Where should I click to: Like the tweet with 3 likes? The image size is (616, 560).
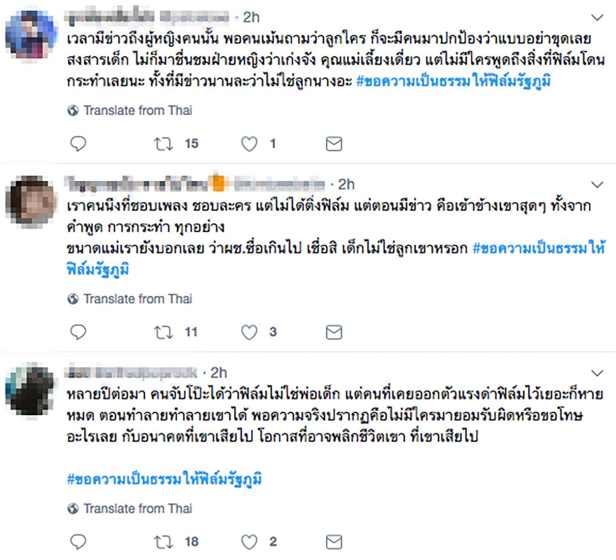click(249, 332)
